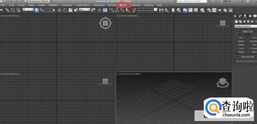The height and width of the screenshot is (124, 257).
Task: Choose the Rectangular Selection Region tool
Action: 48,10
